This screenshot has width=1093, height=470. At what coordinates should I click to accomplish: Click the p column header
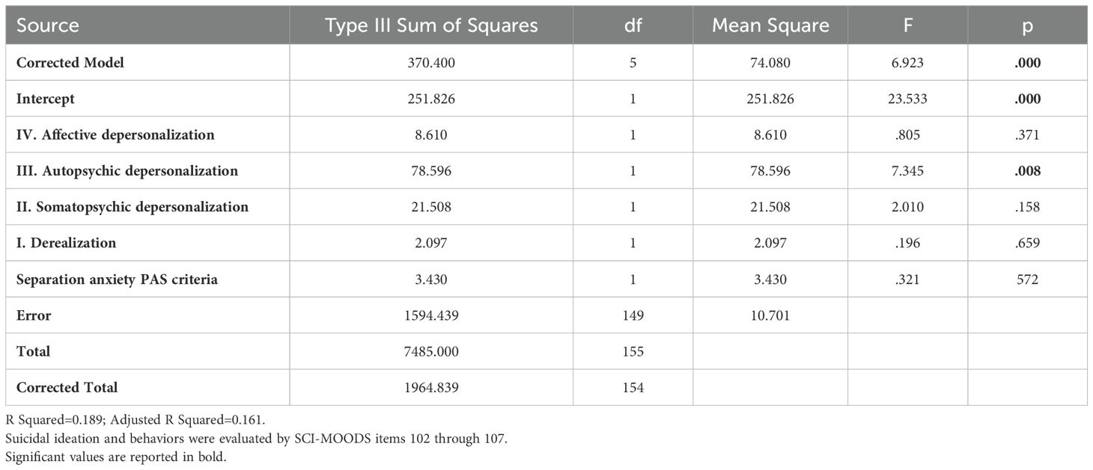[1027, 26]
